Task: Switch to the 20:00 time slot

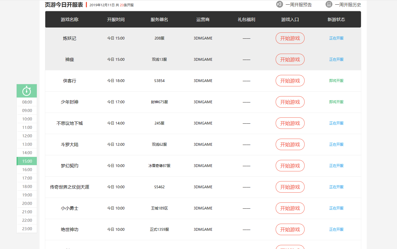Action: [27, 203]
